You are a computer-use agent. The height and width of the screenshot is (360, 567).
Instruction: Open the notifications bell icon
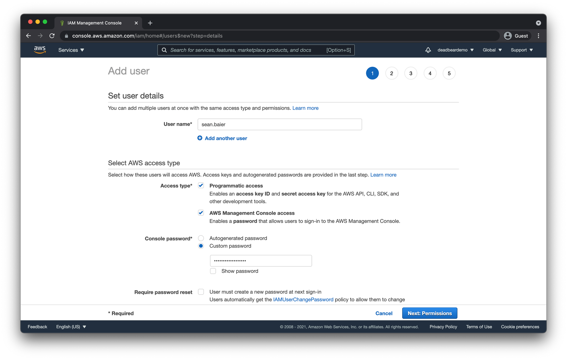[x=428, y=50]
